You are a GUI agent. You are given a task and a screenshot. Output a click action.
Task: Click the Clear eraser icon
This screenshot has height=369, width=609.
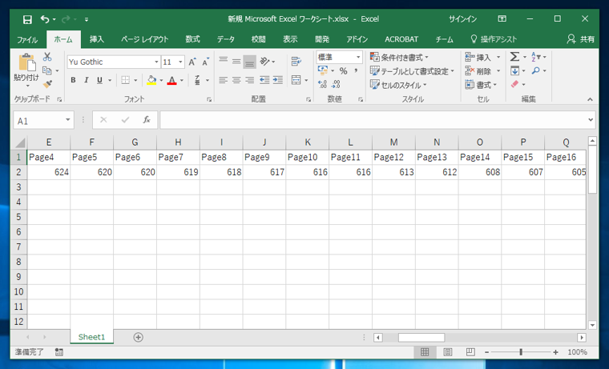(514, 84)
